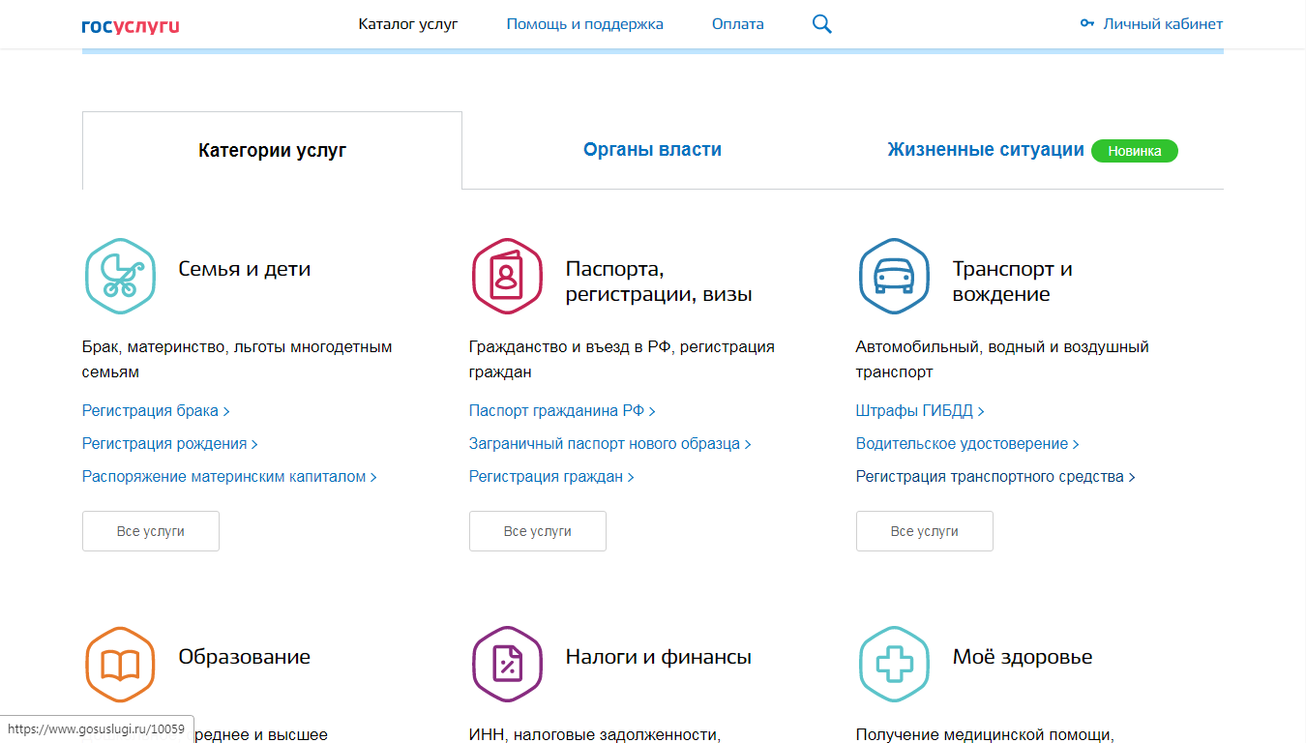The width and height of the screenshot is (1306, 743).
Task: Open Распоряжение материнским капиталом link
Action: click(229, 477)
